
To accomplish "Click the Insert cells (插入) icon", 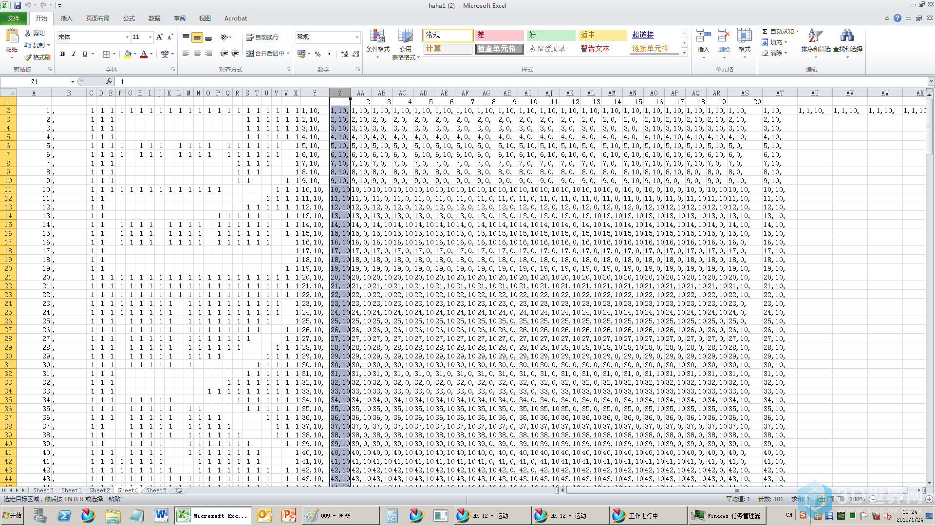I will pyautogui.click(x=703, y=37).
